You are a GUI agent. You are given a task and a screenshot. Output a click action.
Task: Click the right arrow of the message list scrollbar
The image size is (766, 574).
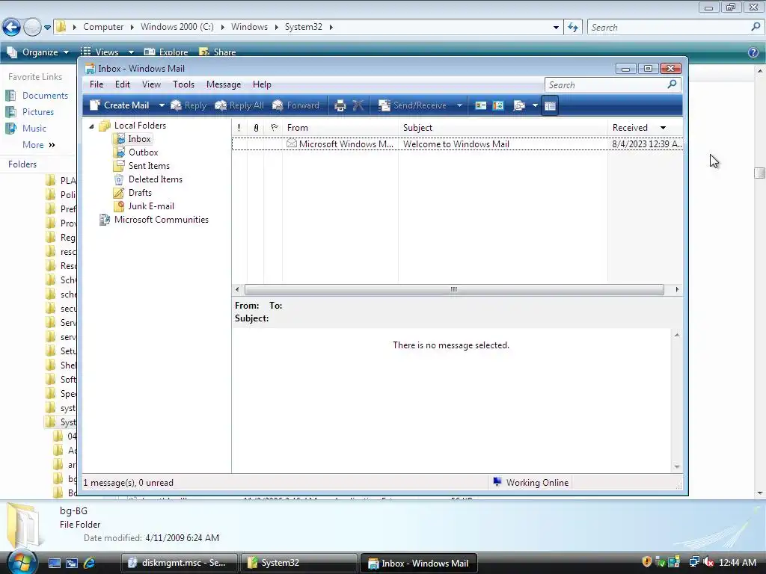coord(677,289)
